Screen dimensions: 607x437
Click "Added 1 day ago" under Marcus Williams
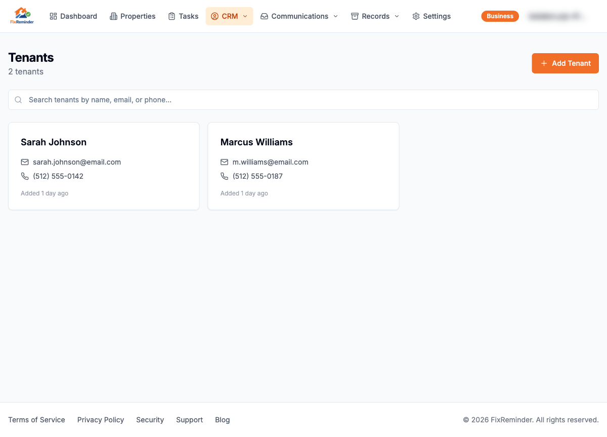244,193
